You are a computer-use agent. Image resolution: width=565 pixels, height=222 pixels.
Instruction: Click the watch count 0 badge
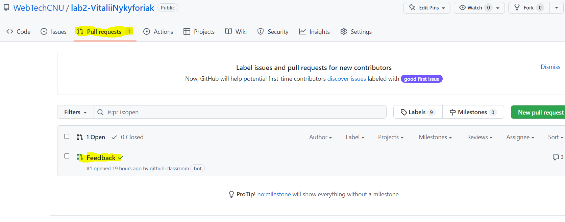[488, 8]
